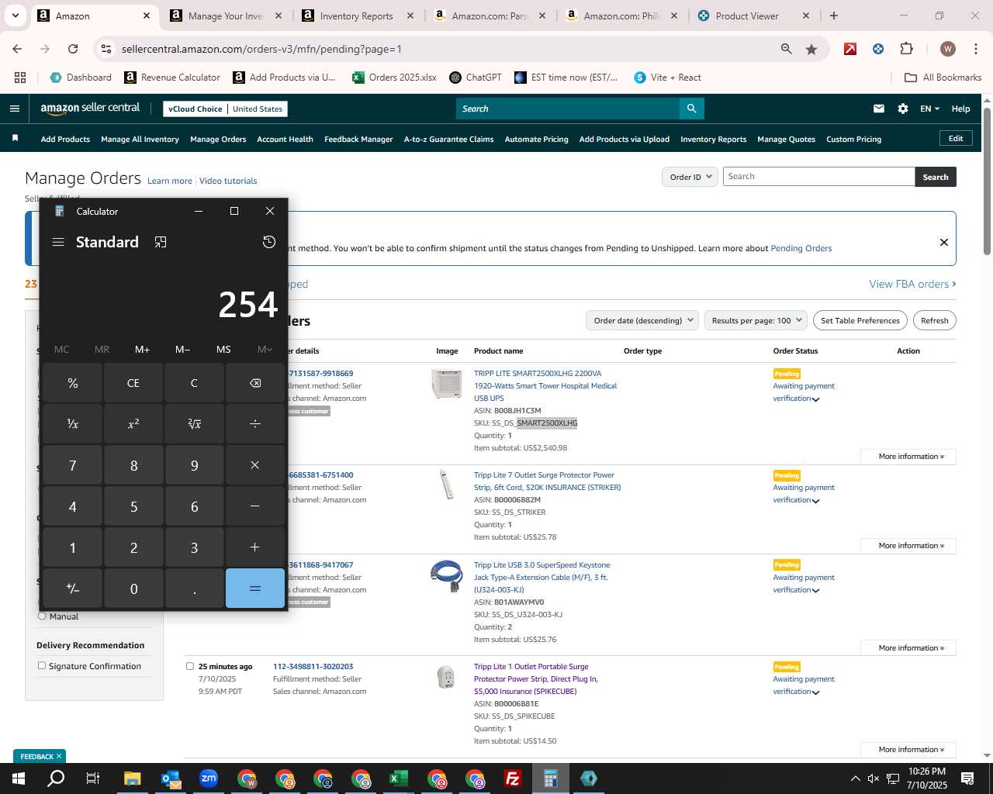
Task: Click the Calculator x squared key
Action: 133,423
